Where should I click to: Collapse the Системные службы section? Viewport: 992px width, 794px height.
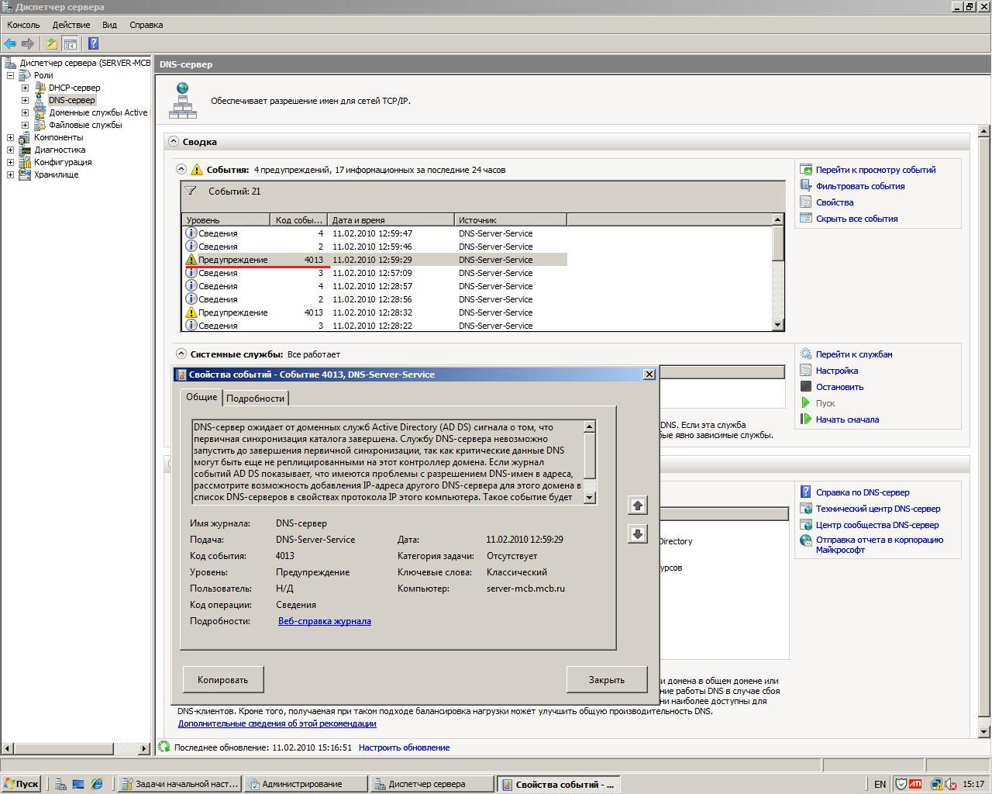[x=181, y=354]
